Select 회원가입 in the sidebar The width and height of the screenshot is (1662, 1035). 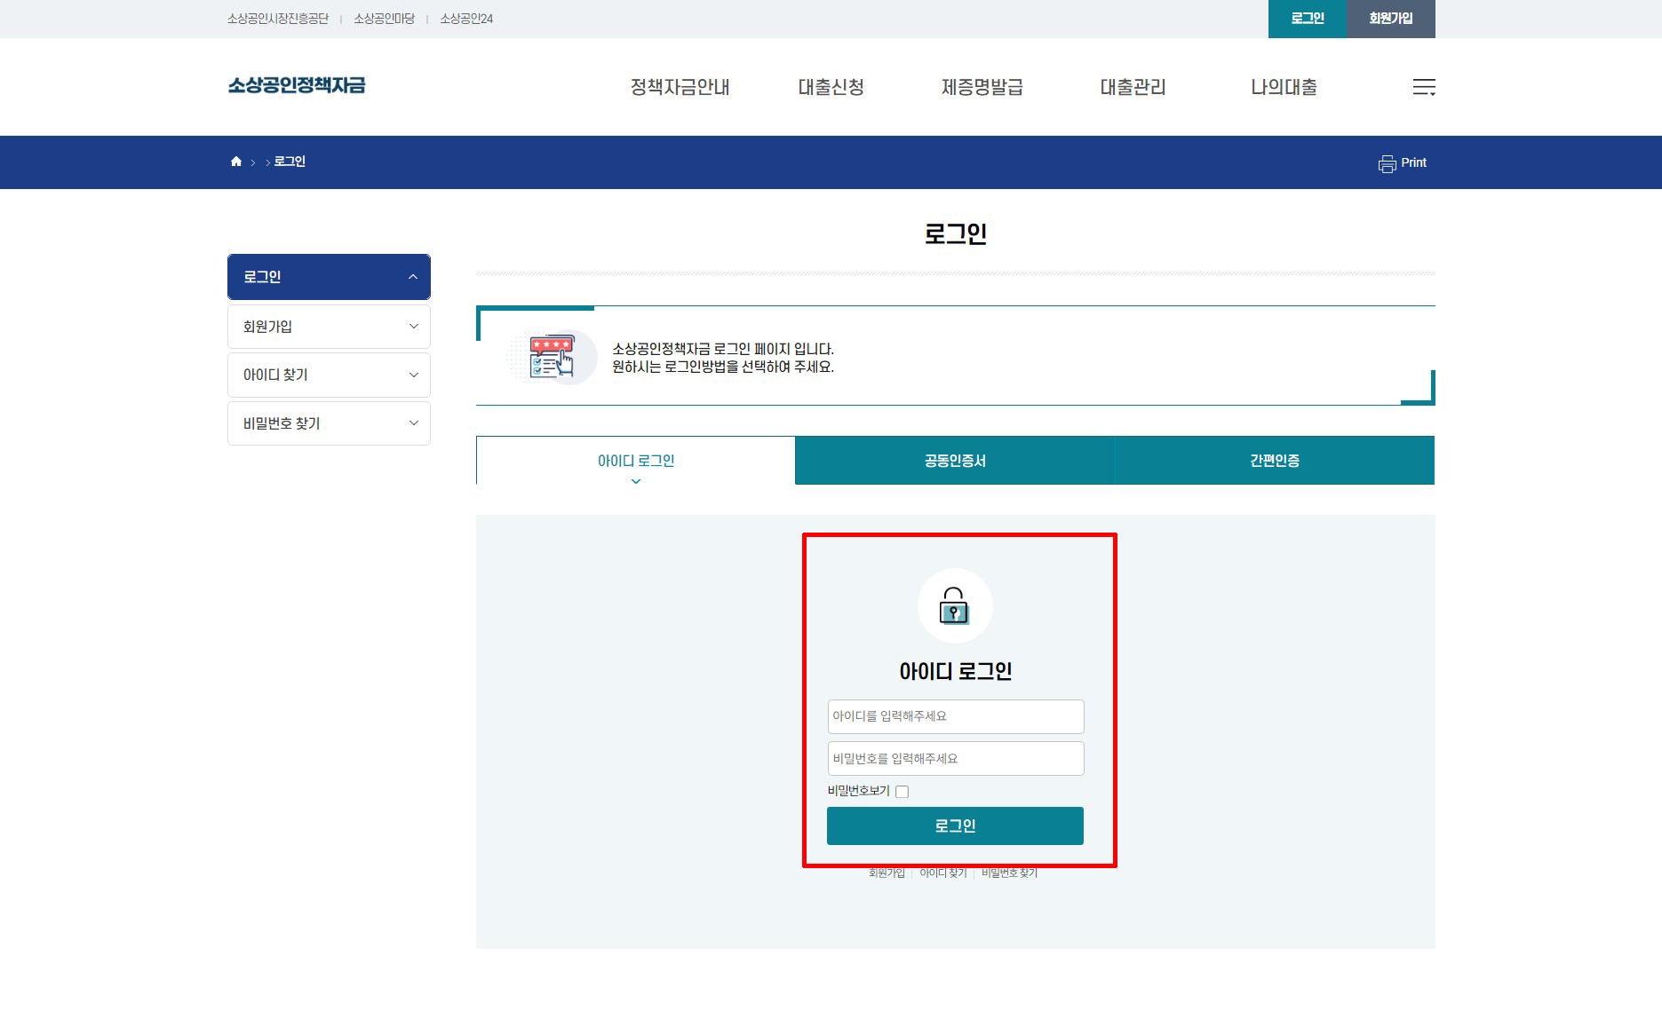(329, 327)
